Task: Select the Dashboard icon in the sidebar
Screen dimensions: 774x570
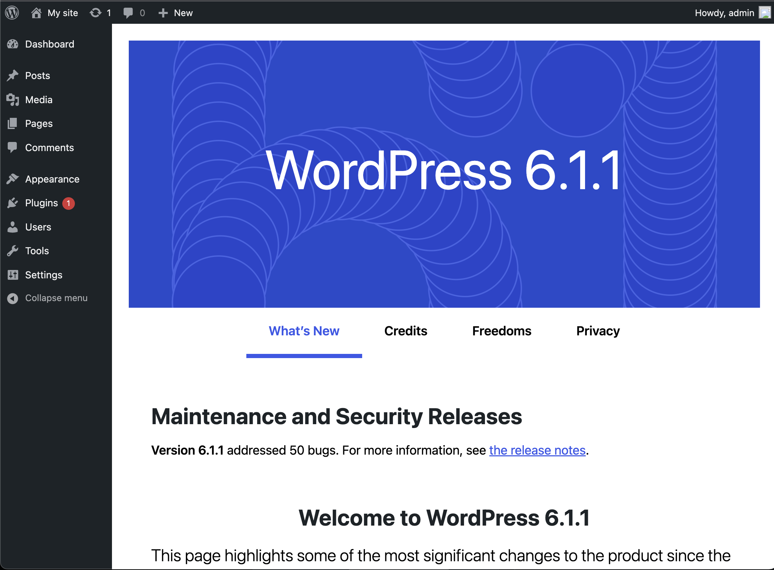Action: (x=13, y=44)
